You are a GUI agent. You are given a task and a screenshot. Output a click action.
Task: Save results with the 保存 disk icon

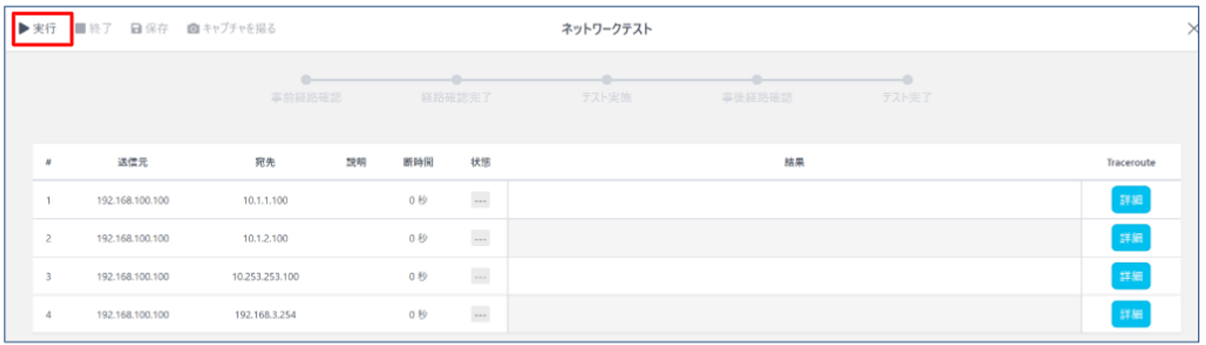pos(150,28)
